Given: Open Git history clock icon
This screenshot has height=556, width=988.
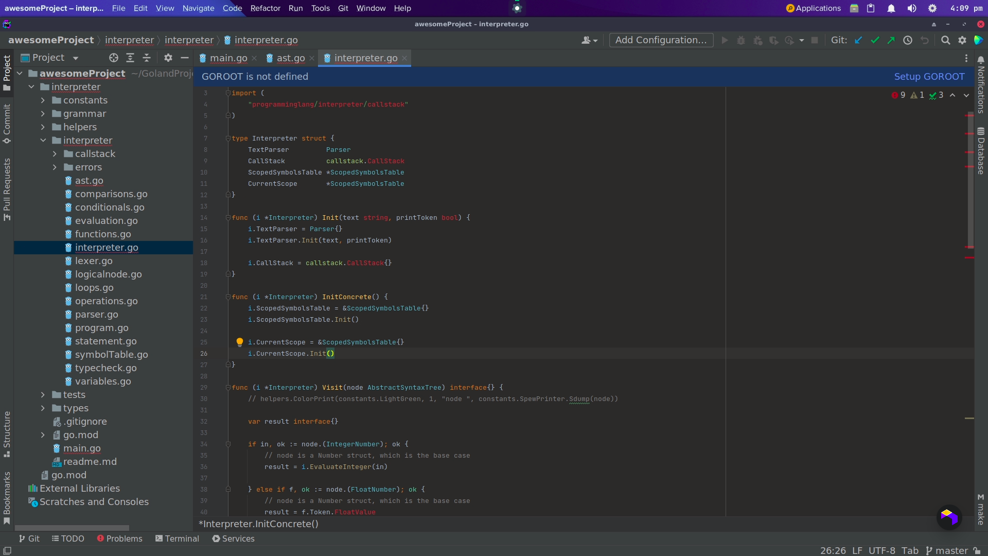Looking at the screenshot, I should point(908,40).
